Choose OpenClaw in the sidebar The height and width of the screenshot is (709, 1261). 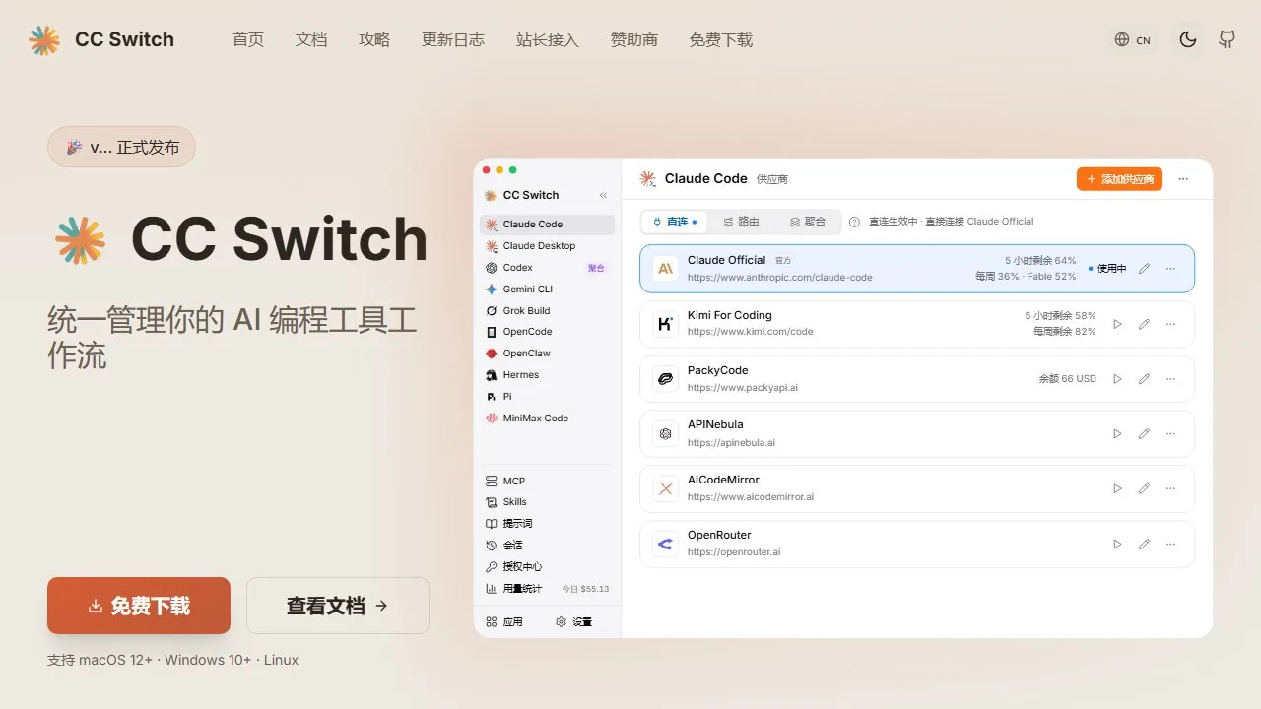548,354
